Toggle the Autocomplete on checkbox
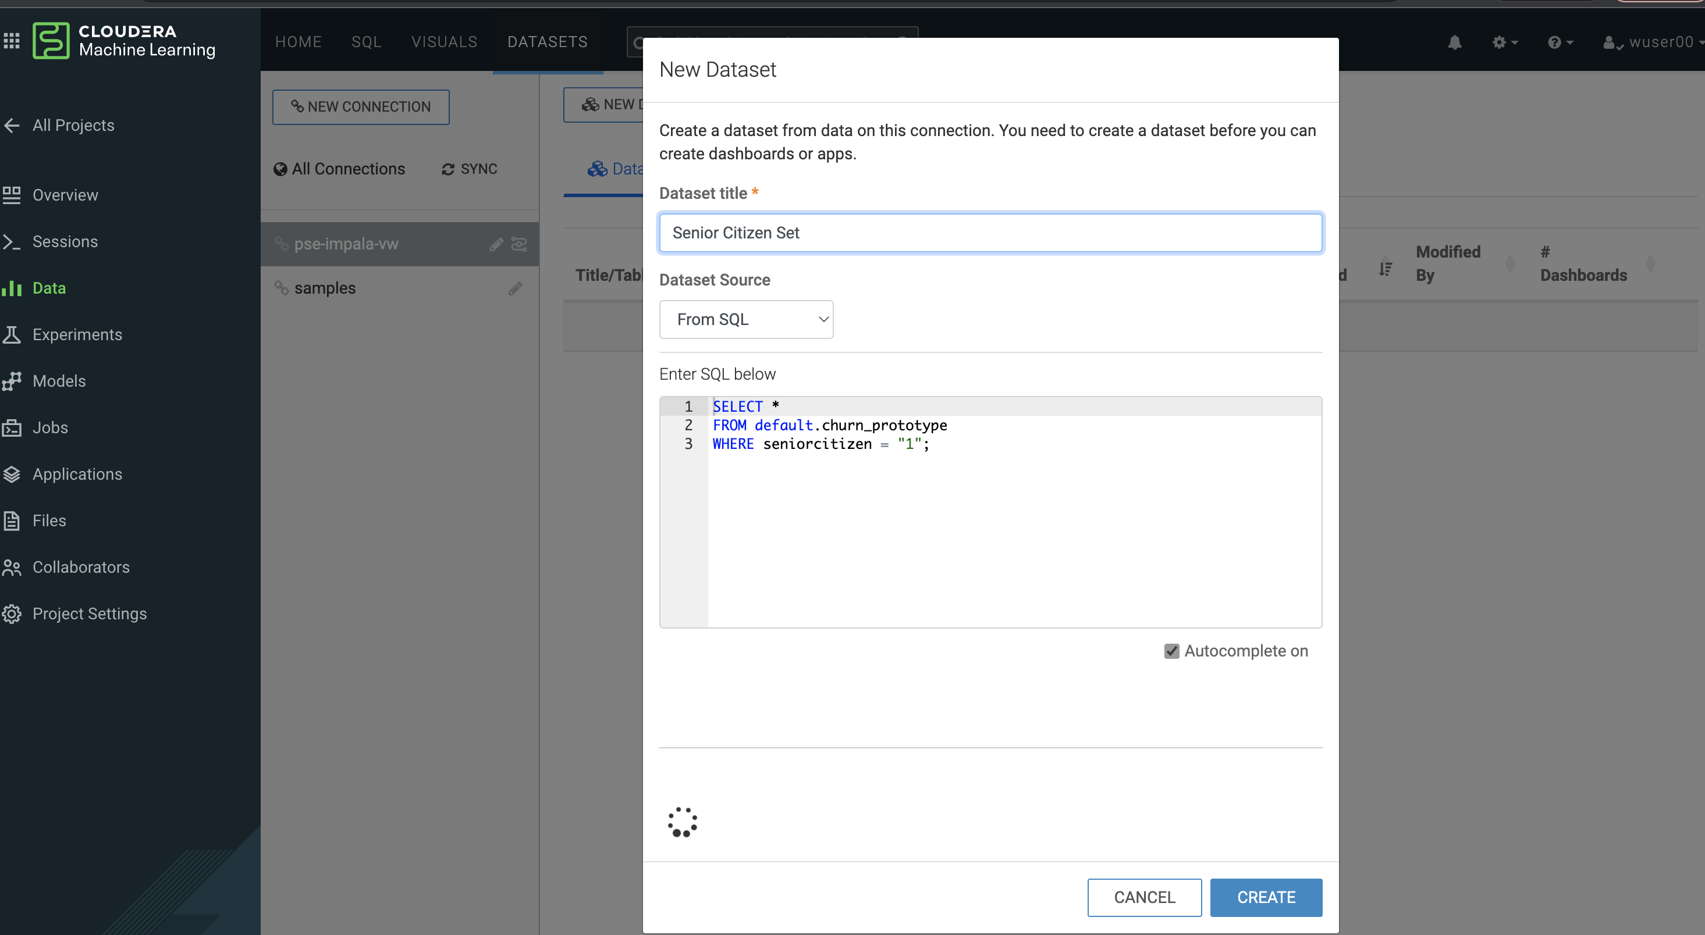 (x=1171, y=651)
